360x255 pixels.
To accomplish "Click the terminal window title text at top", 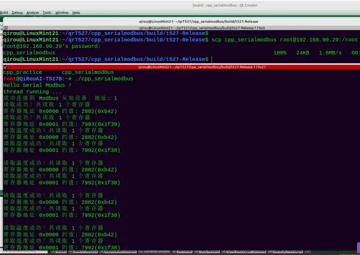I will [x=199, y=21].
